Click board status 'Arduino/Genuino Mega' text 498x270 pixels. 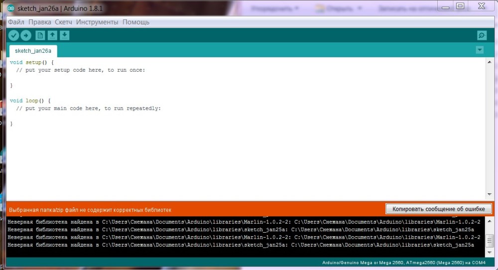pos(404,263)
